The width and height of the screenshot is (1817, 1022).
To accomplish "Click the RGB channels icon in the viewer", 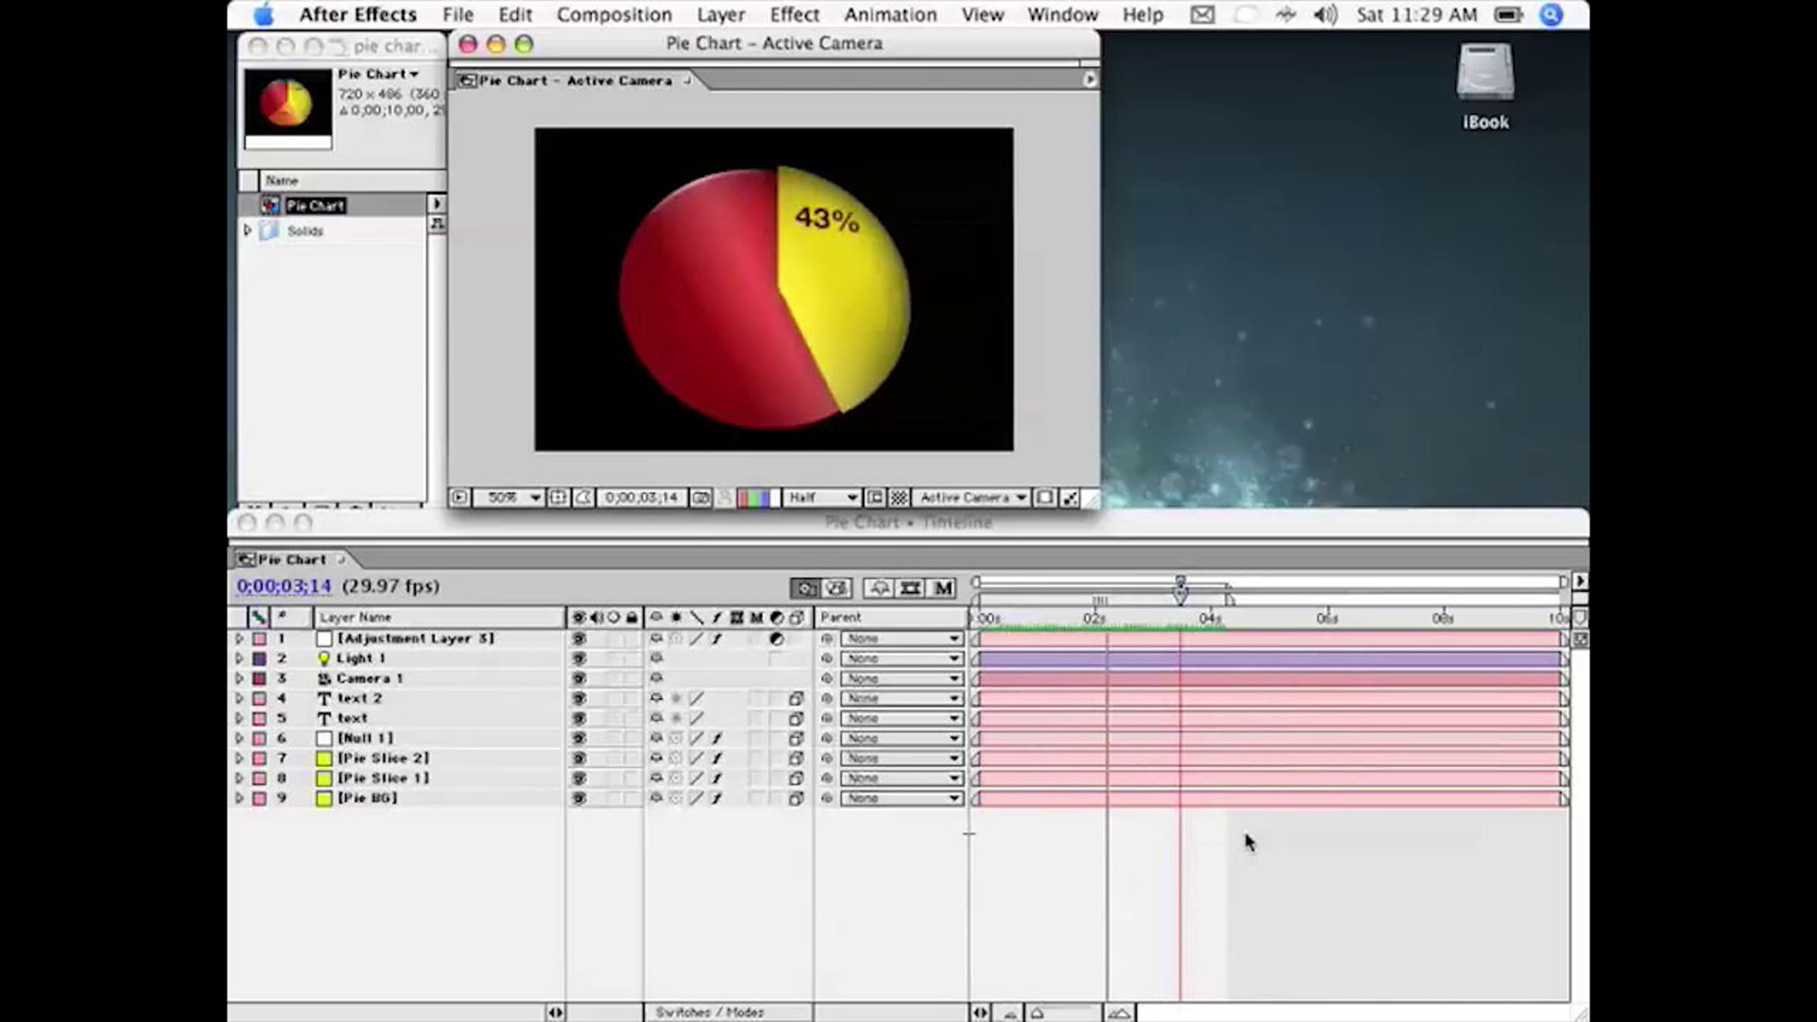I will [754, 497].
